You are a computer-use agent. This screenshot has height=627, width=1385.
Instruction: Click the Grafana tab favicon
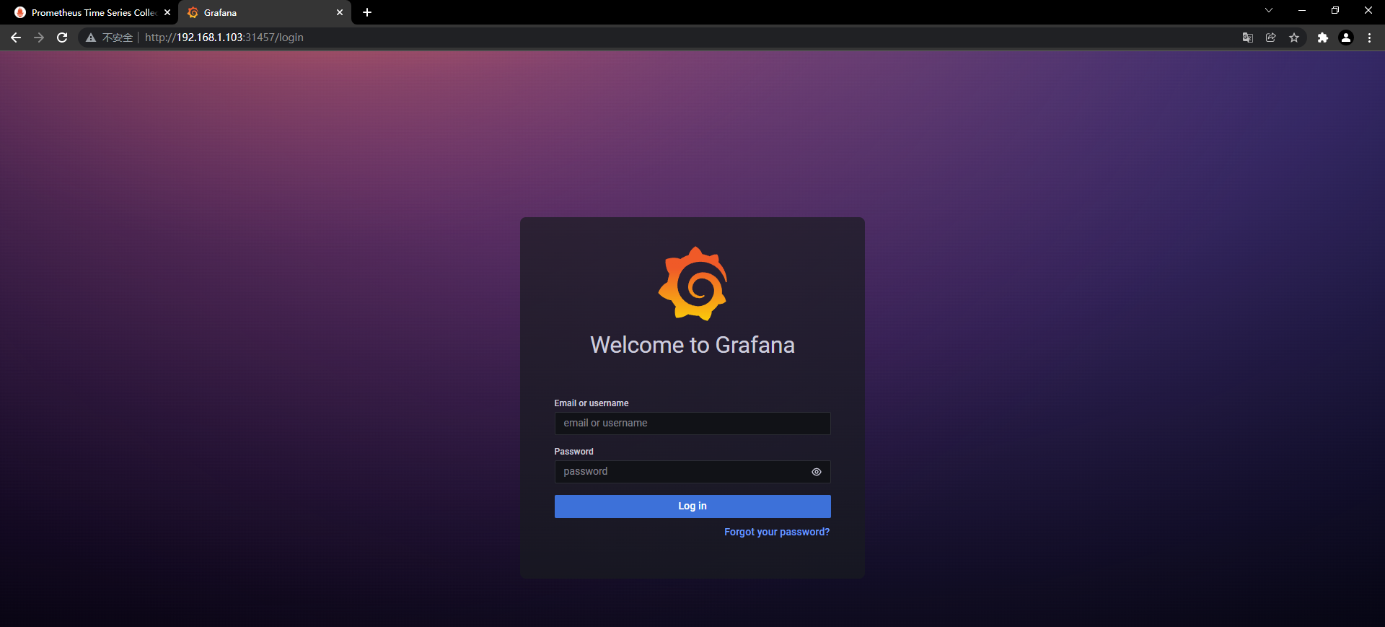(193, 12)
